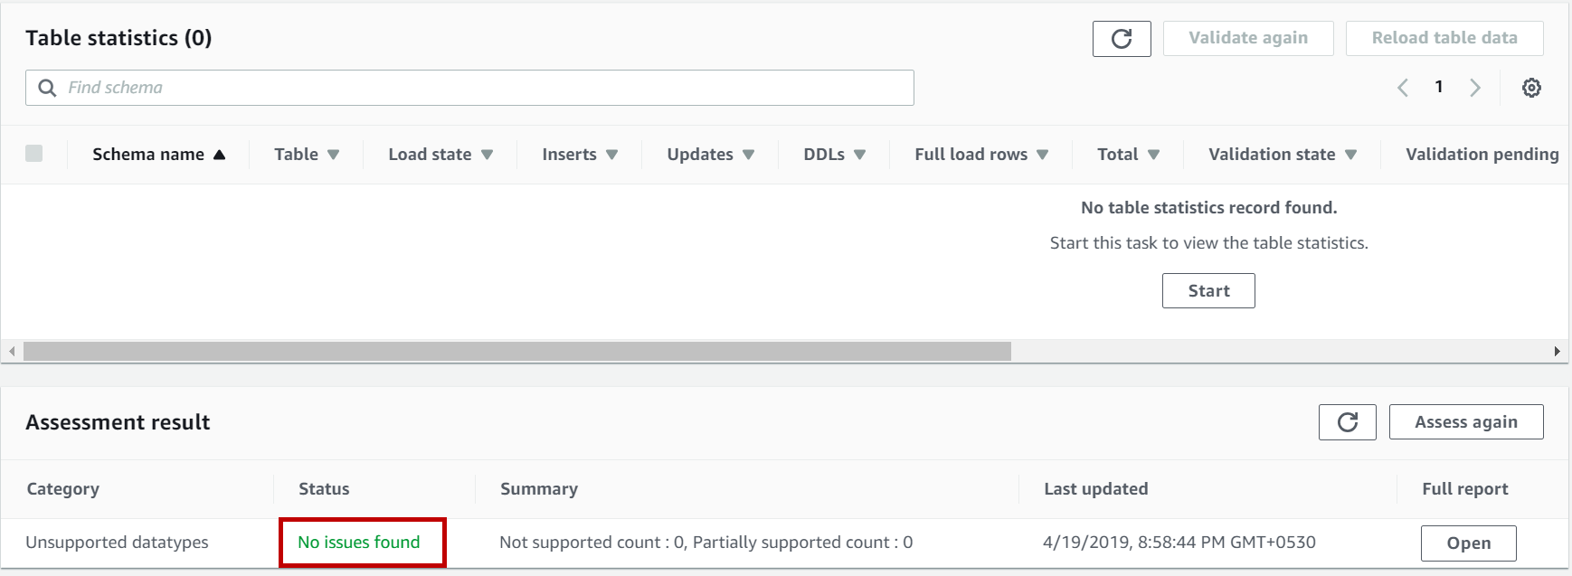1572x576 pixels.
Task: Click the Start task button
Action: point(1208,290)
